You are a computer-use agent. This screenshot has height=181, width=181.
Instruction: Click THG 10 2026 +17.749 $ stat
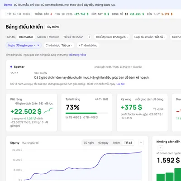coord(72,14)
